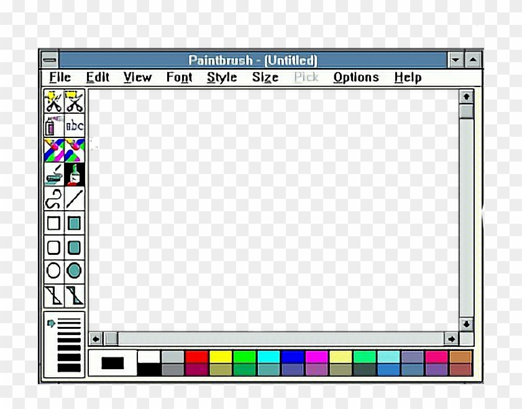Click the vertical scrollbar down arrow
The height and width of the screenshot is (409, 522).
click(x=467, y=324)
